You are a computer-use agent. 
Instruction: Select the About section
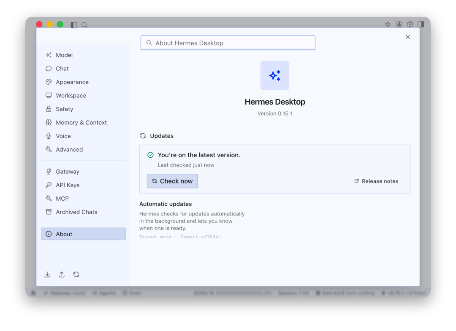pyautogui.click(x=84, y=234)
